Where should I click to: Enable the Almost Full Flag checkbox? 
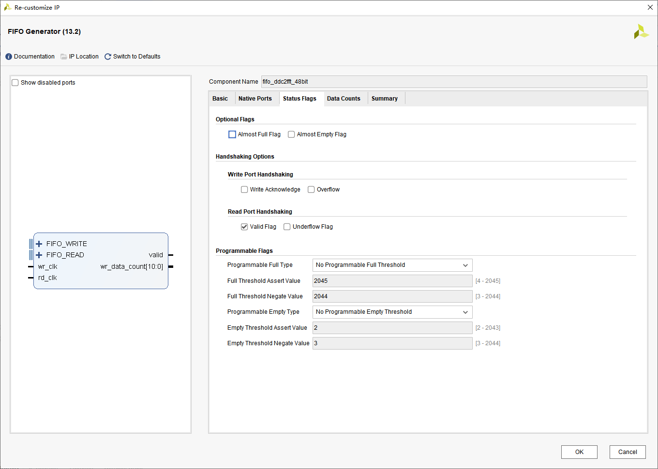click(x=232, y=134)
